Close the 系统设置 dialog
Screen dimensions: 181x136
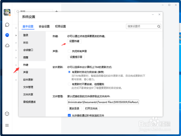[159, 15]
